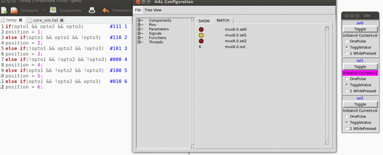Click the watch panel scrollbar down arrow
383x155 pixels.
click(x=327, y=143)
